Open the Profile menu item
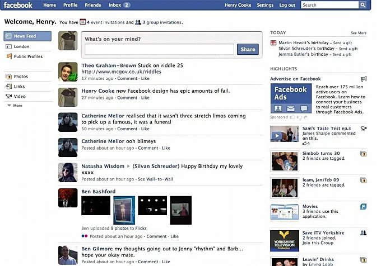This screenshot has width=381, height=266. tap(70, 5)
